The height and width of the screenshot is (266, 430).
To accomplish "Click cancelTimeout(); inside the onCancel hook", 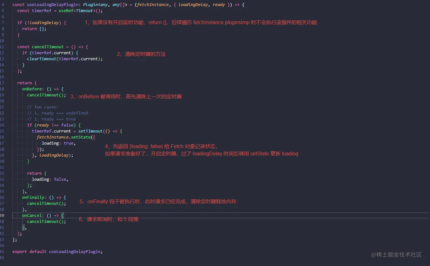I will point(47,222).
